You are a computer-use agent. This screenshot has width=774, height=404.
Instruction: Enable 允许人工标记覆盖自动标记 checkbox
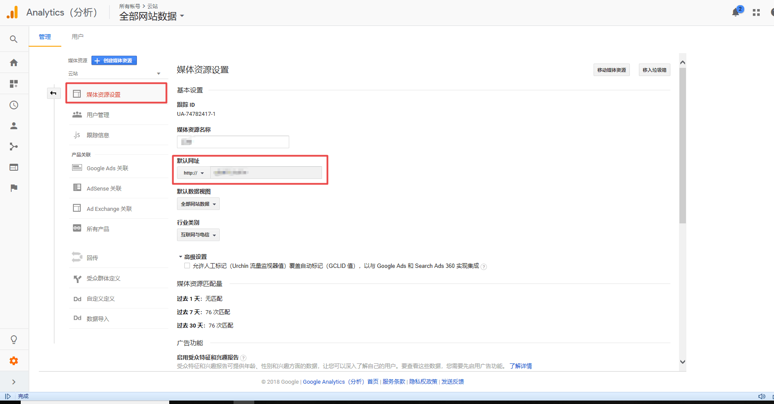coord(187,265)
